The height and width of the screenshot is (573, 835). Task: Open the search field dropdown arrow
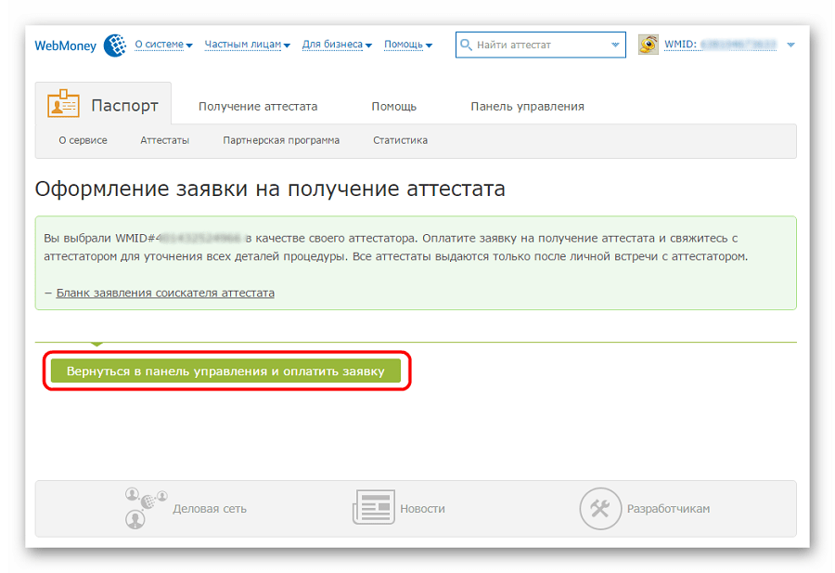pyautogui.click(x=615, y=45)
